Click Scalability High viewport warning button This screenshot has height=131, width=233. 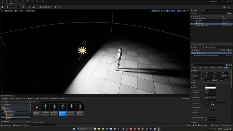pyautogui.click(x=30, y=11)
